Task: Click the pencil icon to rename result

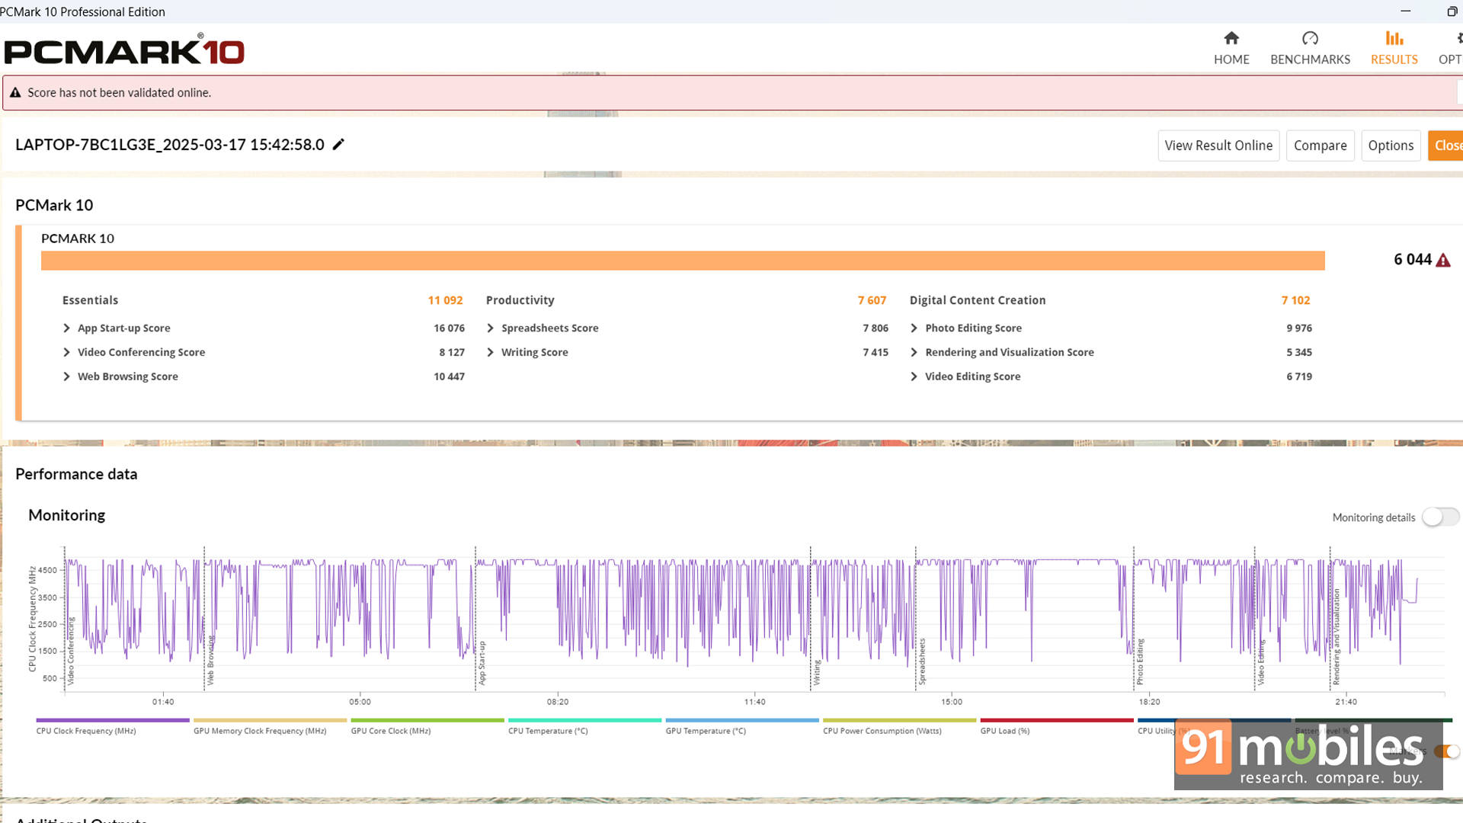Action: click(338, 144)
